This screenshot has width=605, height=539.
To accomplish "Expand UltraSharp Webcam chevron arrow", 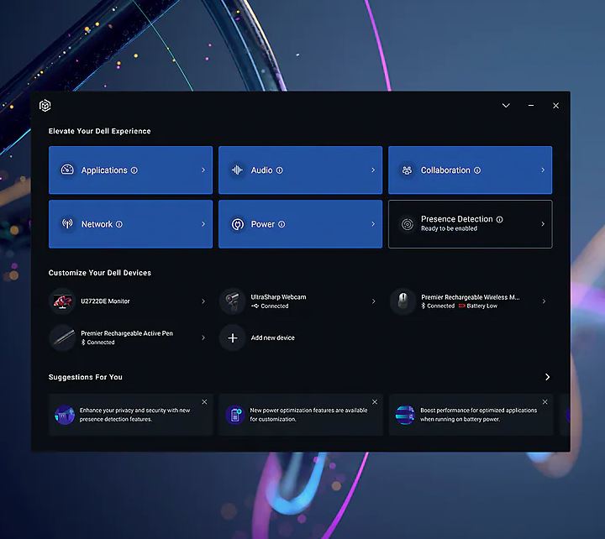I will click(373, 301).
